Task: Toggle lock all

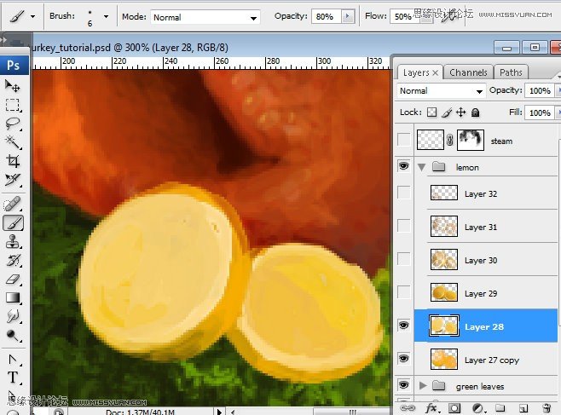Action: (475, 112)
